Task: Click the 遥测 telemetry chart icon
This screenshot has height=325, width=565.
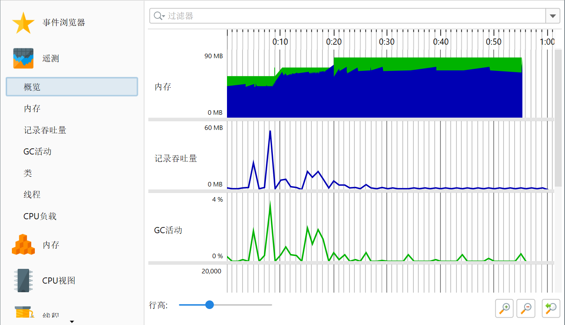Action: coord(23,59)
